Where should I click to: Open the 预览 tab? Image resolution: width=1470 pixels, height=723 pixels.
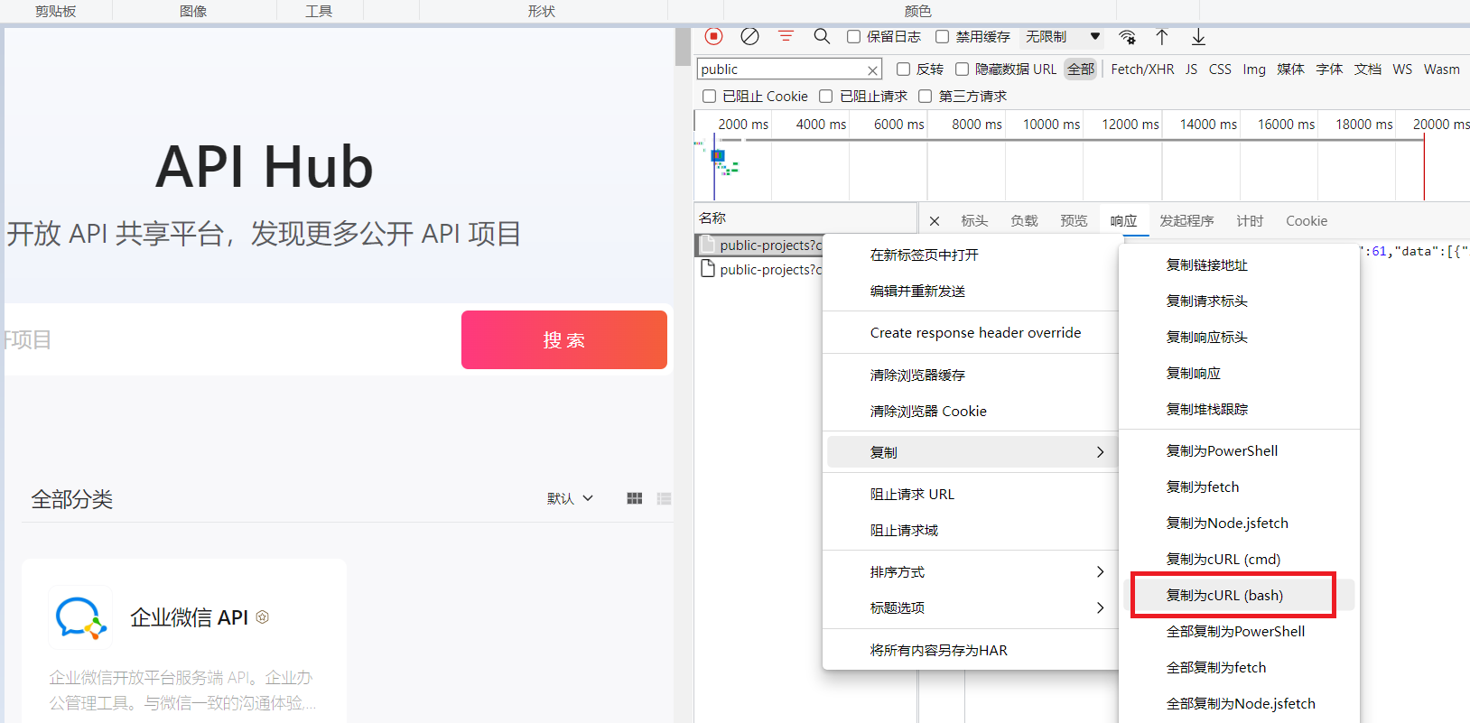(1074, 221)
